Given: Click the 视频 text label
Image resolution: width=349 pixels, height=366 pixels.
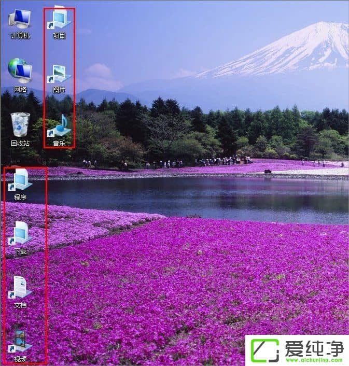Looking at the screenshot, I should (20, 359).
